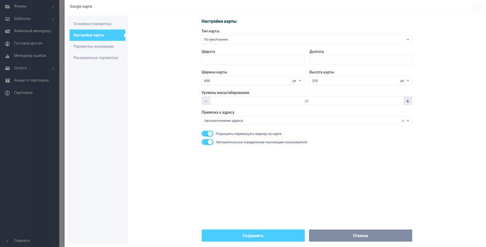Open map width px unit dropdown
The image size is (486, 247).
297,80
